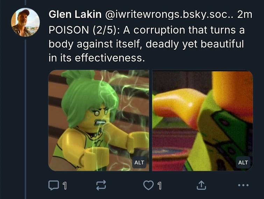Click the "in its effectiveness." text line

coord(97,58)
